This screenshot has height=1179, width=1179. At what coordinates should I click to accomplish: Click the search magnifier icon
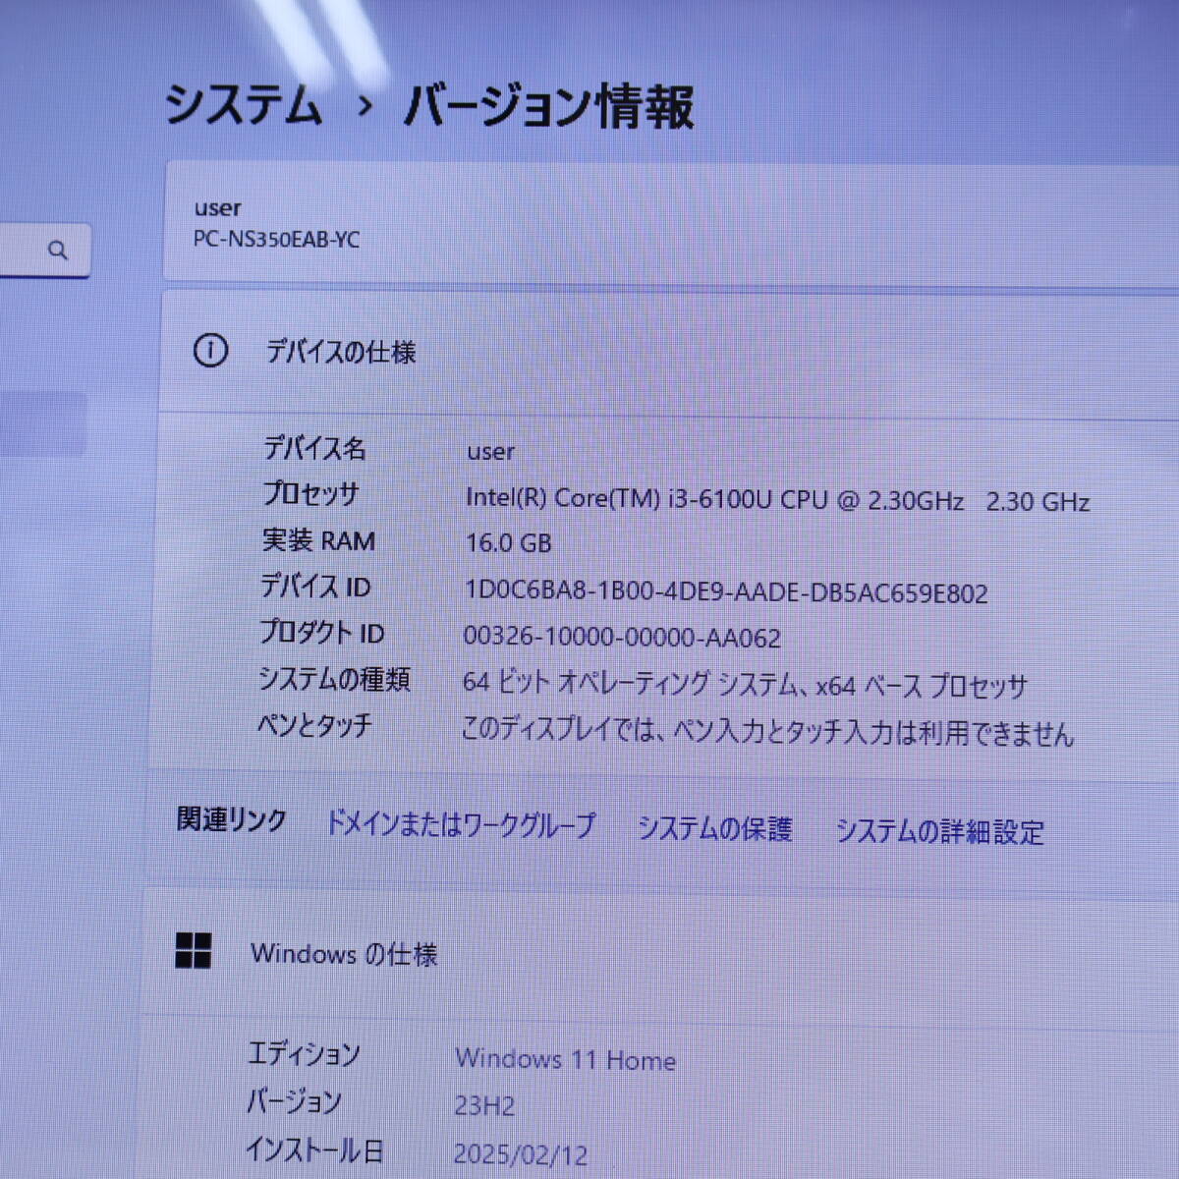pos(58,250)
